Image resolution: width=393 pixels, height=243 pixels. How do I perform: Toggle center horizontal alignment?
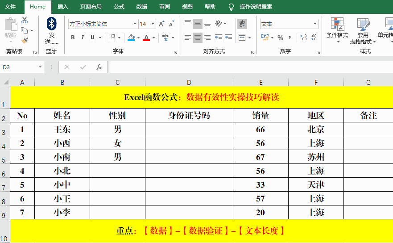[198, 38]
